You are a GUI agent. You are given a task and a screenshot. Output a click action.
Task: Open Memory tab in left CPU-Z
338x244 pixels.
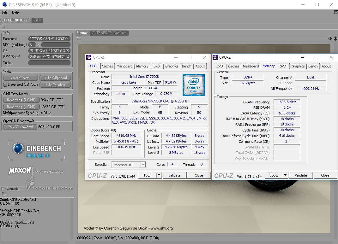(142, 66)
